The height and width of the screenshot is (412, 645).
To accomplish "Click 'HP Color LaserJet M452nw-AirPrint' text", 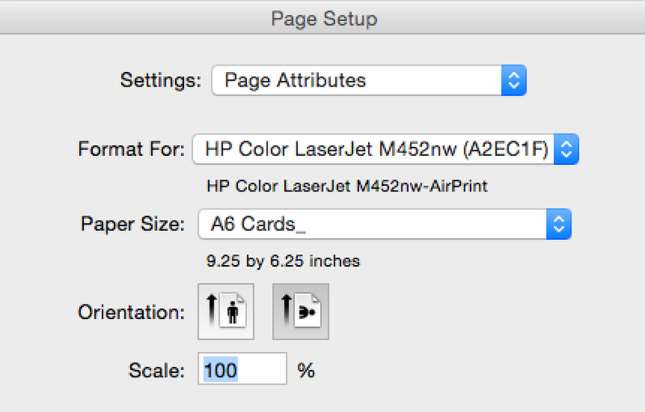I will tap(347, 187).
